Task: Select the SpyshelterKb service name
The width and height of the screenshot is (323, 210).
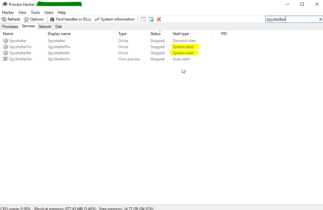Action: click(20, 53)
